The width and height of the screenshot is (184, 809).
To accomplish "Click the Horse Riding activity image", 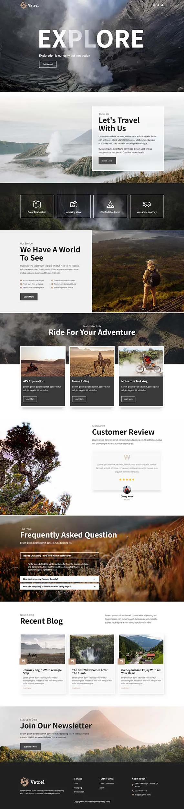I will [x=92, y=361].
